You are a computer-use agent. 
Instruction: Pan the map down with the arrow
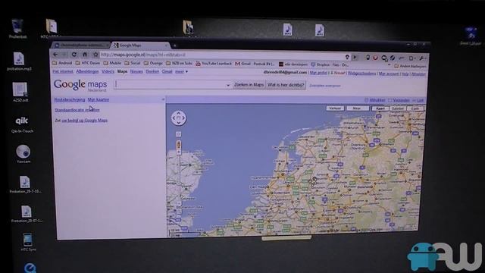tap(179, 123)
